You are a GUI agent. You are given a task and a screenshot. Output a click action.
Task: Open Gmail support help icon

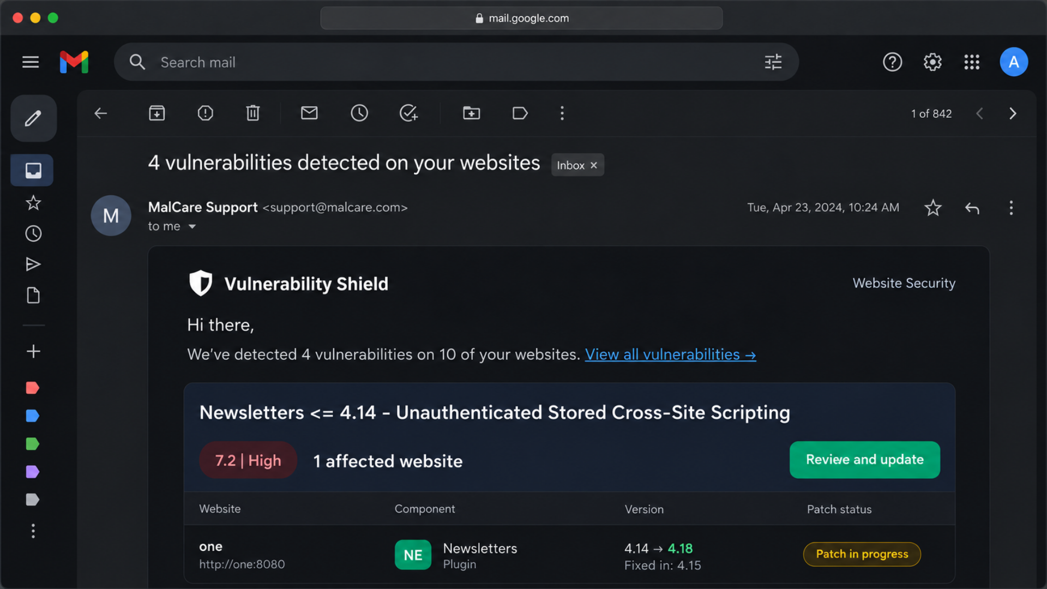(892, 62)
